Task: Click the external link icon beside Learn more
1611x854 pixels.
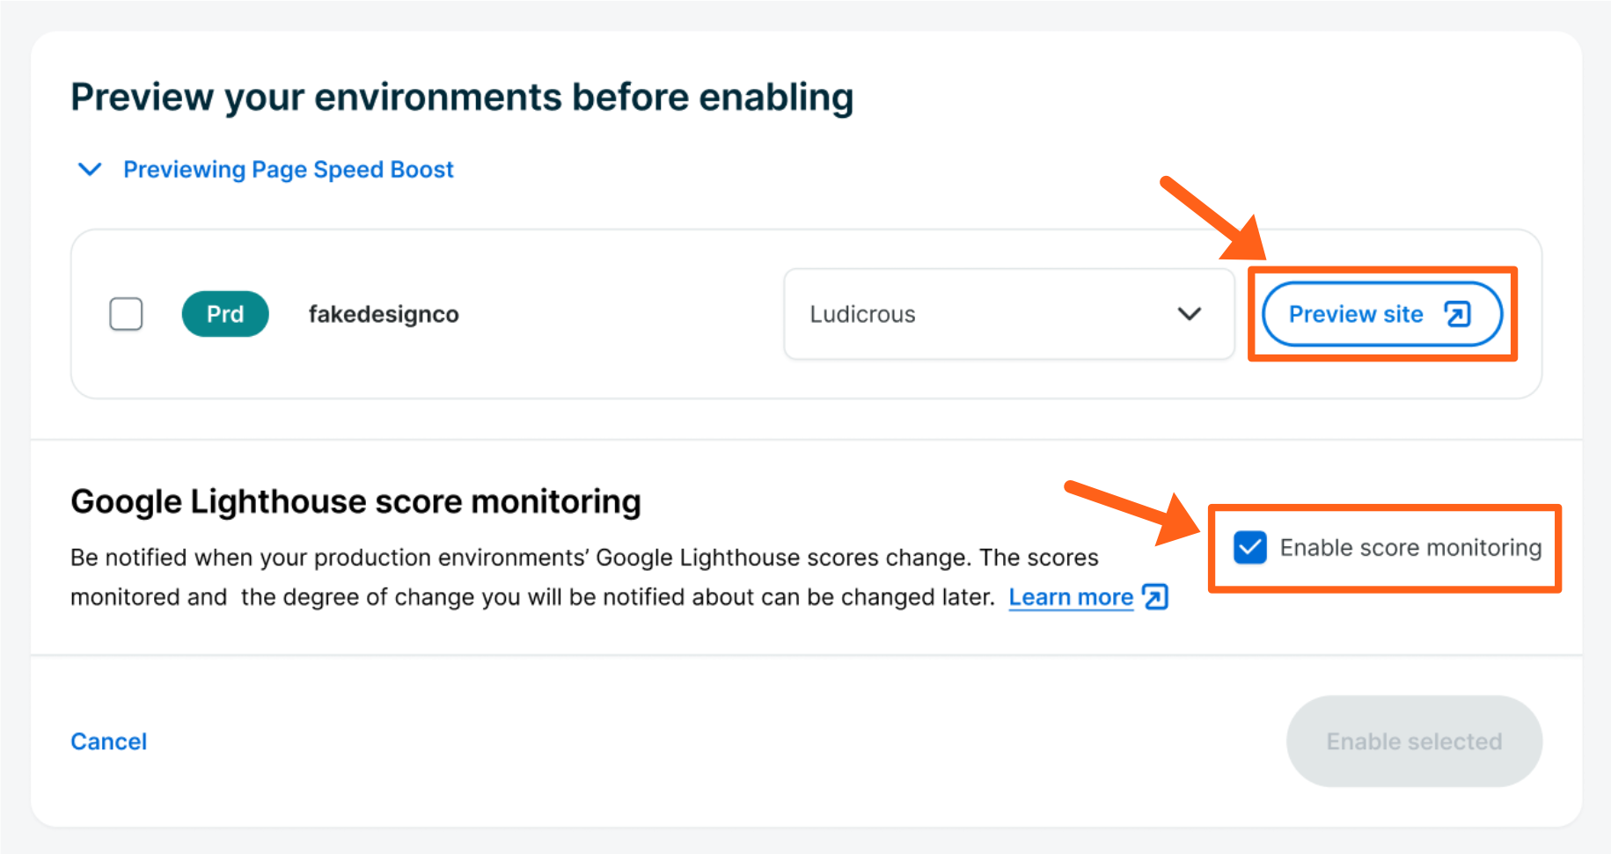Action: pos(1153,596)
